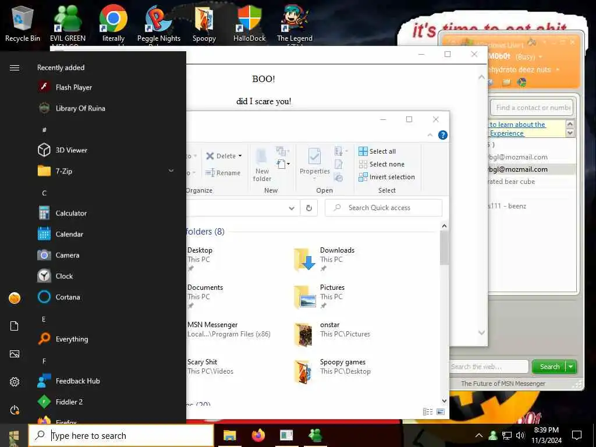Screen dimensions: 596x447
Task: Click Select none in Explorer ribbon
Action: click(382, 164)
